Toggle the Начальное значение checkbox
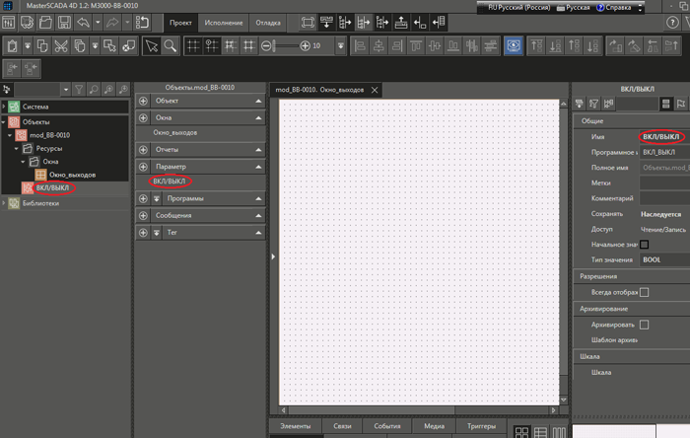Screen dimensions: 690x438 [645, 244]
